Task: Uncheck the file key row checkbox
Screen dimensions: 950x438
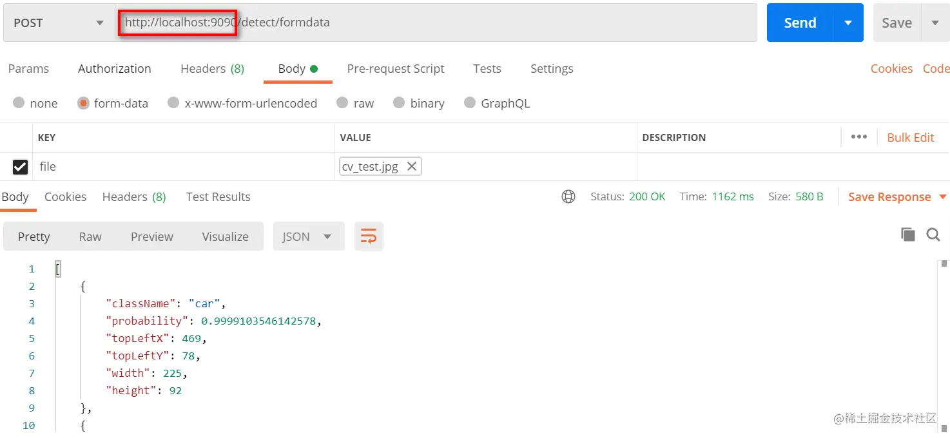Action: [20, 167]
